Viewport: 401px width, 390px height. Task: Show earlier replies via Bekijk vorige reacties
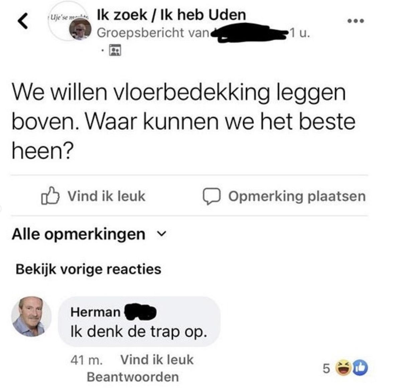[89, 269]
